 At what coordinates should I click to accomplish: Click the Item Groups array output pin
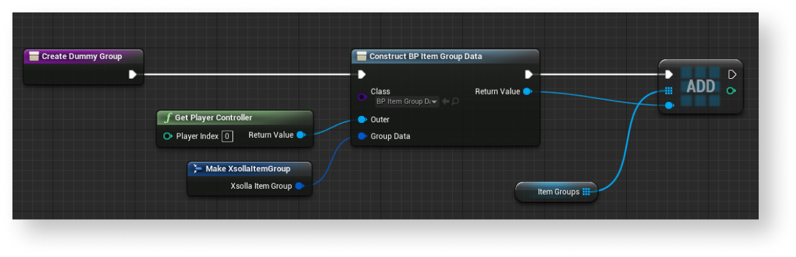[x=586, y=192]
